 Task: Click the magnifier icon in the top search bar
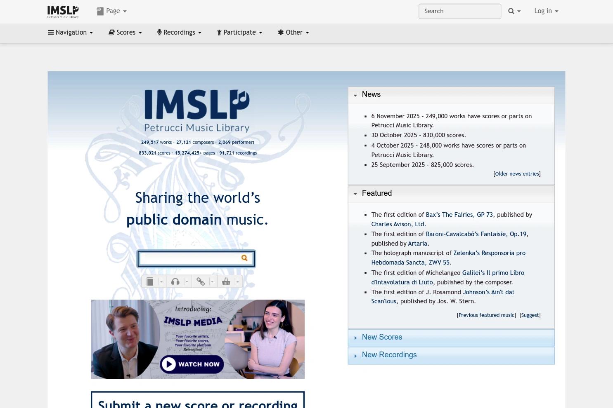click(511, 11)
